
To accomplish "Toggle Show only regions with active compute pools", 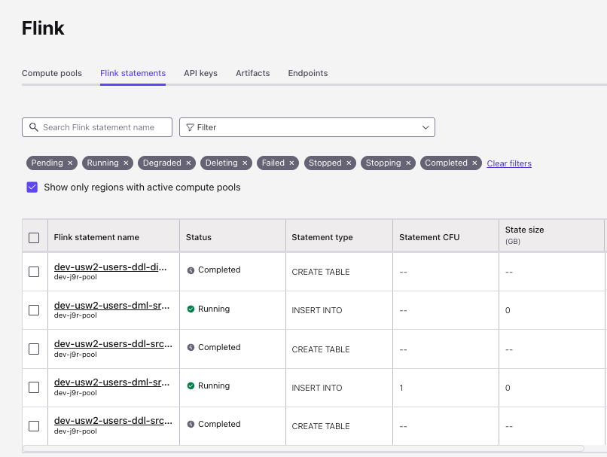I will pos(32,187).
